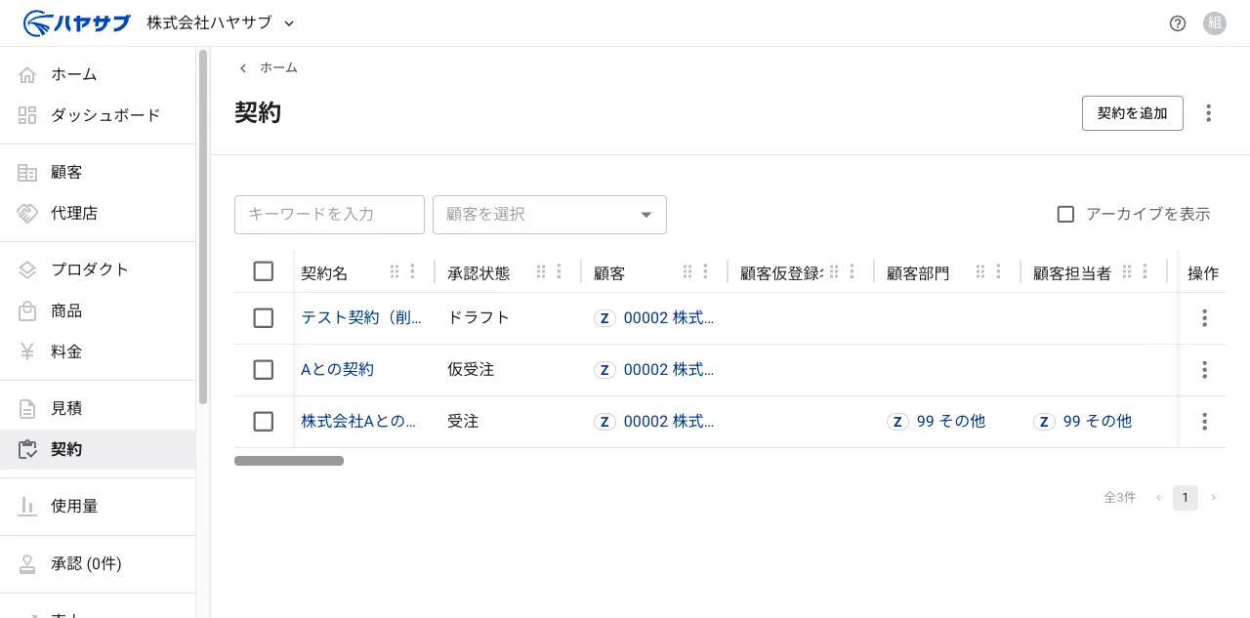Click the プロダクト layers icon
1250x618 pixels.
(27, 269)
